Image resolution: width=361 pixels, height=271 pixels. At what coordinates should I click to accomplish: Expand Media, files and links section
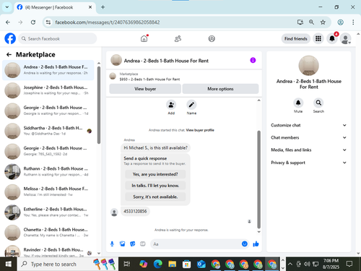coord(309,150)
